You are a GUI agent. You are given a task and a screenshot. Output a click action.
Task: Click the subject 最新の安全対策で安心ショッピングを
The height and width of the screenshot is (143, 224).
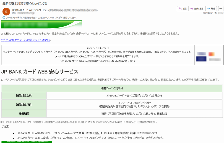click(x=25, y=3)
